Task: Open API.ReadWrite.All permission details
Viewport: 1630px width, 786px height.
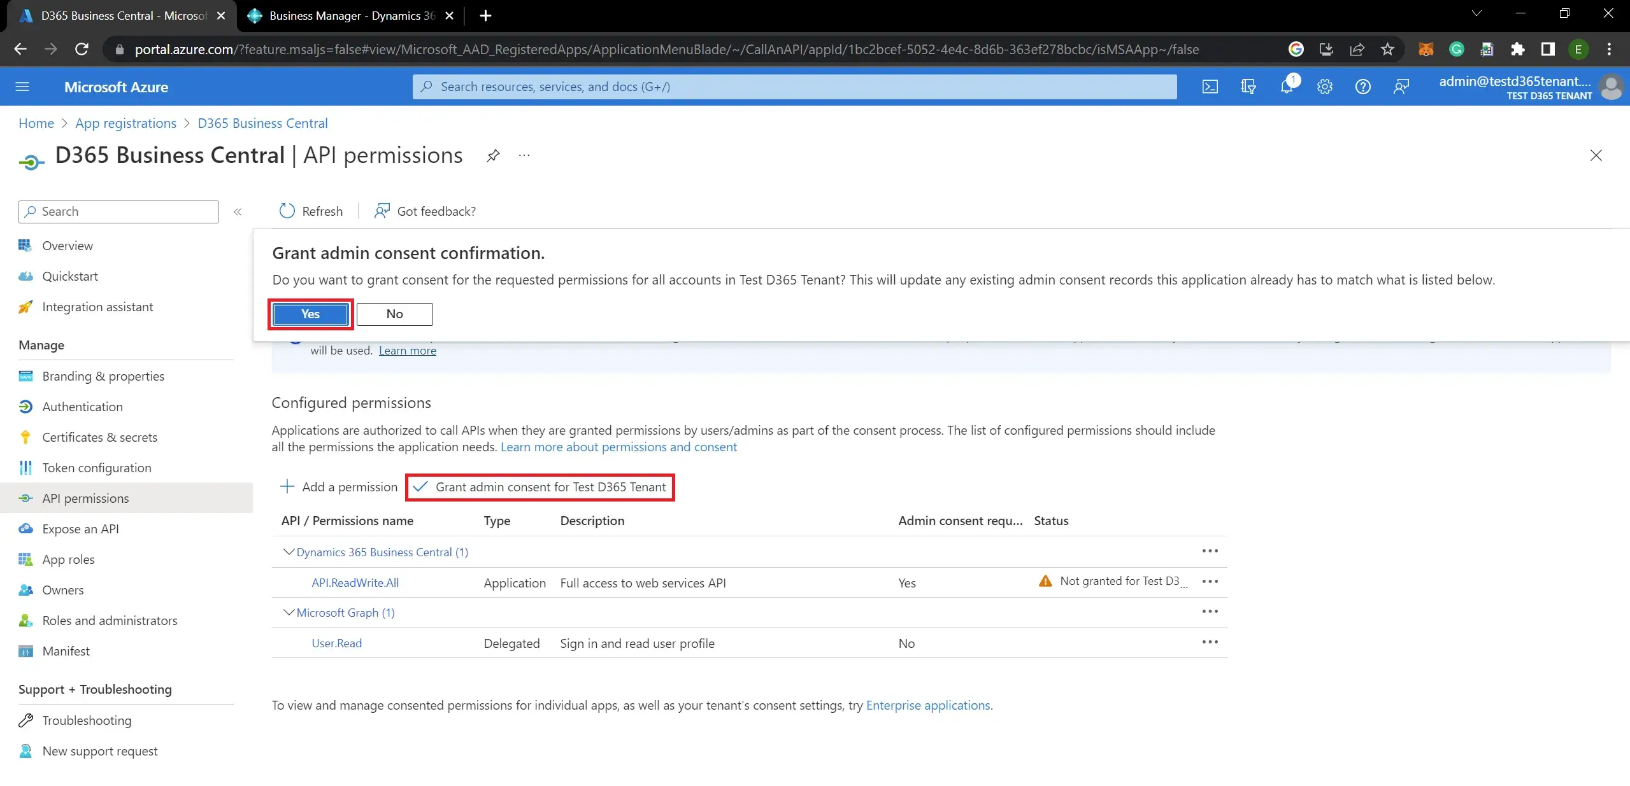Action: (355, 582)
